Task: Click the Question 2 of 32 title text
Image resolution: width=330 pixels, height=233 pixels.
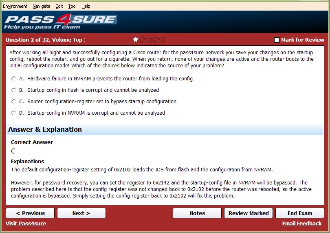Action: click(46, 40)
